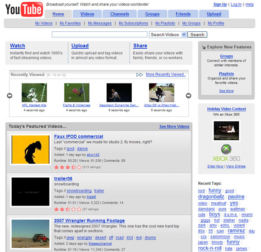Click the Search button
The image size is (261, 252).
tap(197, 35)
